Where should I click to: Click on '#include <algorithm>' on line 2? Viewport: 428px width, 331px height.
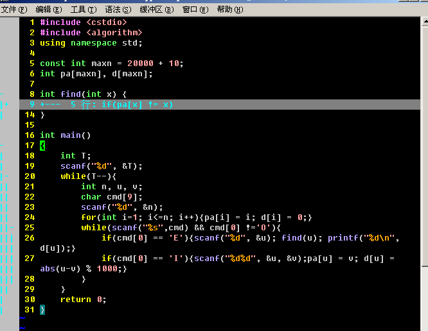point(91,33)
